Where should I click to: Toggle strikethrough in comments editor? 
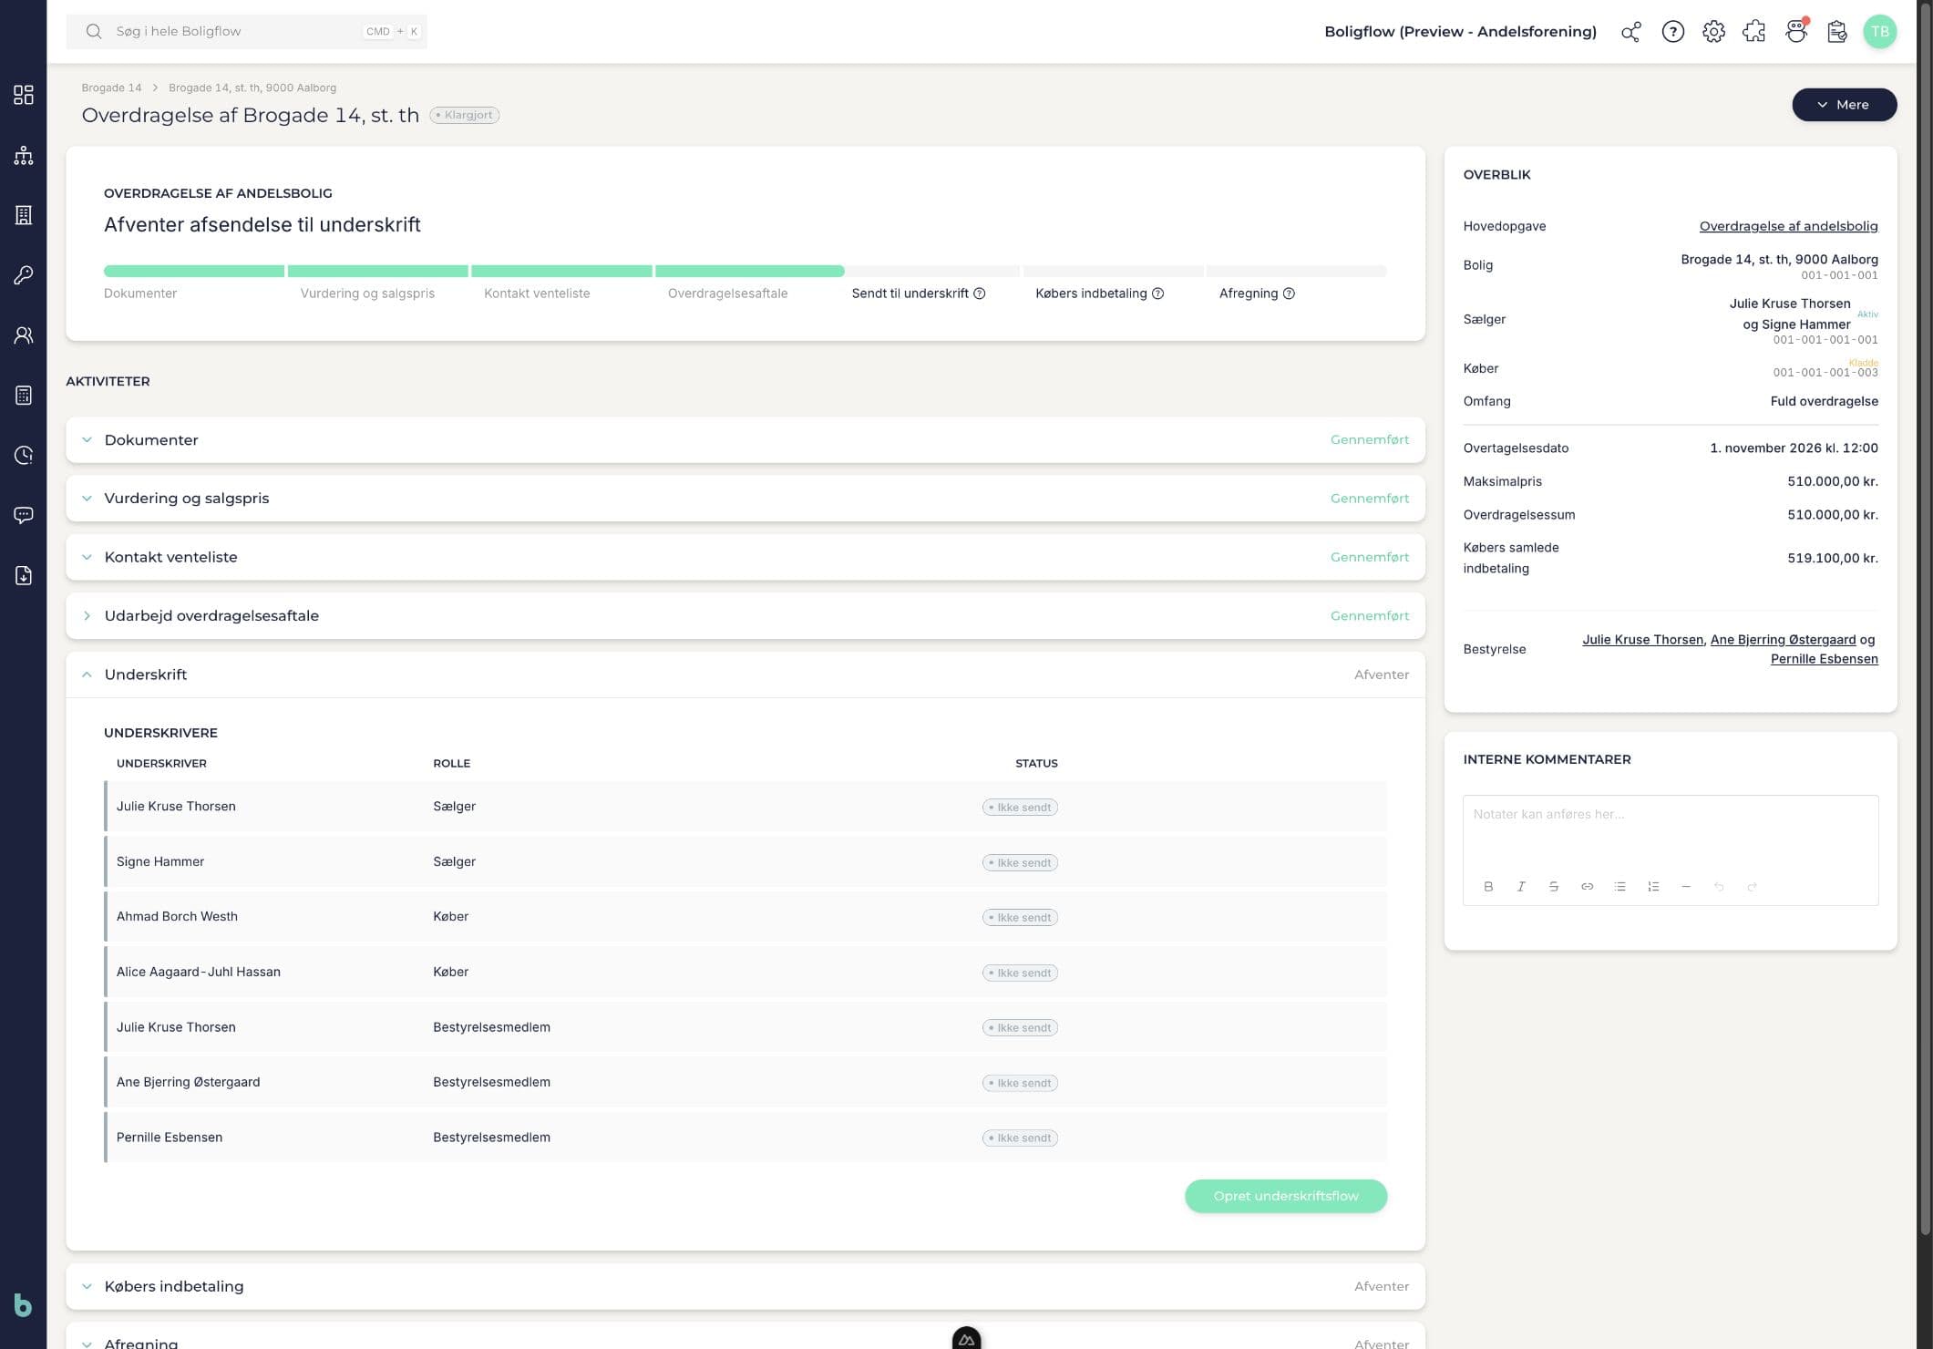pos(1554,887)
